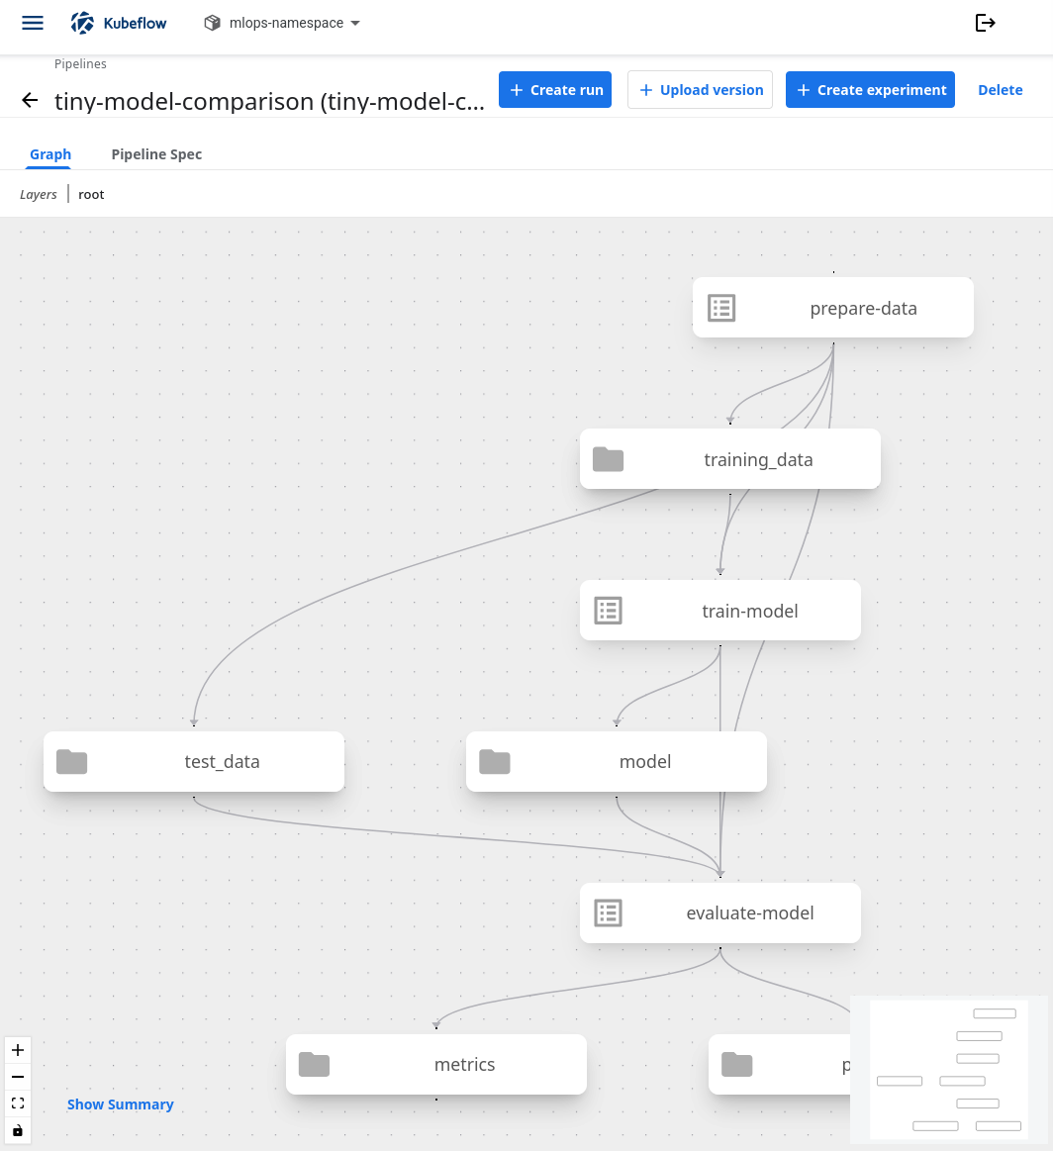Click the test_data folder icon
The height and width of the screenshot is (1151, 1053).
pos(72,762)
